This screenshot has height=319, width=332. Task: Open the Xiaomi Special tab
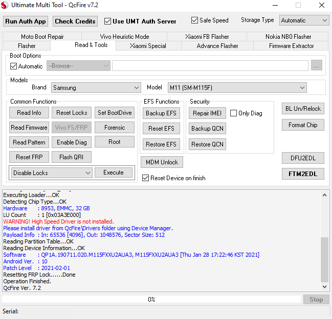148,46
